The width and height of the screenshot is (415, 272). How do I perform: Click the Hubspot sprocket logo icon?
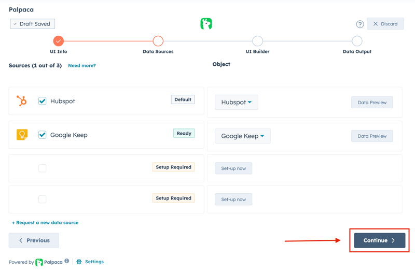tap(22, 101)
